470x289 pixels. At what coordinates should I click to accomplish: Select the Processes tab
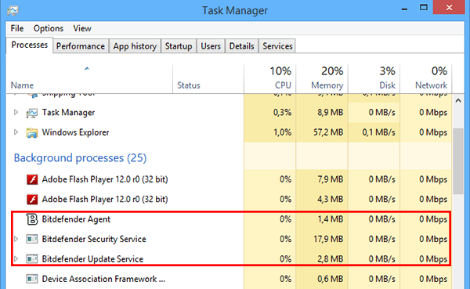(x=30, y=45)
